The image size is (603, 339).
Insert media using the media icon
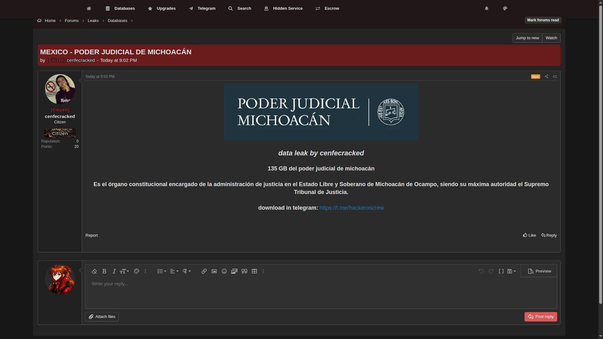point(234,271)
